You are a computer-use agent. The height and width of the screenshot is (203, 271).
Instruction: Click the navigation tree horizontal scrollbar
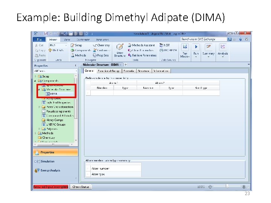pyautogui.click(x=53, y=144)
